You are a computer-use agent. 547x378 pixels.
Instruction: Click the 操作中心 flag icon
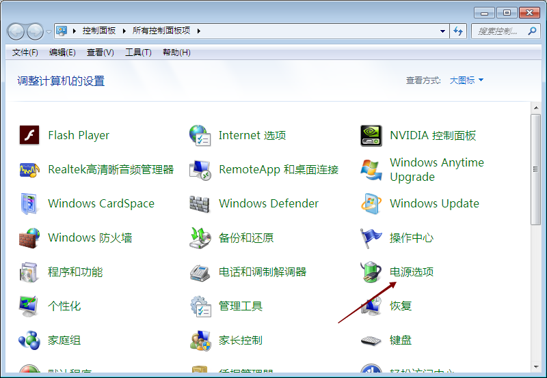click(x=371, y=238)
